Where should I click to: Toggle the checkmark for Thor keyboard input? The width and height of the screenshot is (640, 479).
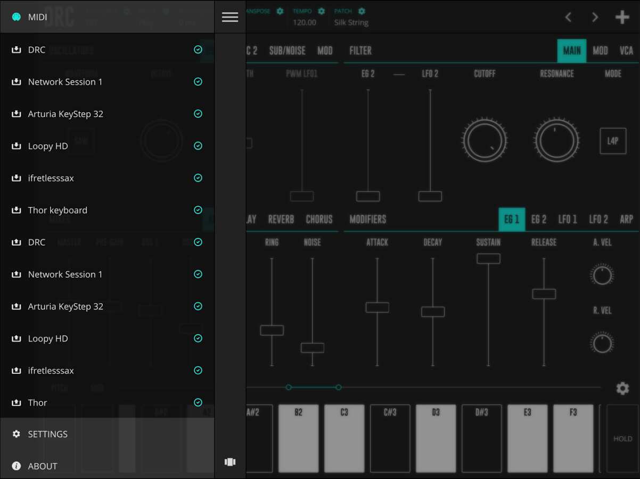(x=198, y=210)
